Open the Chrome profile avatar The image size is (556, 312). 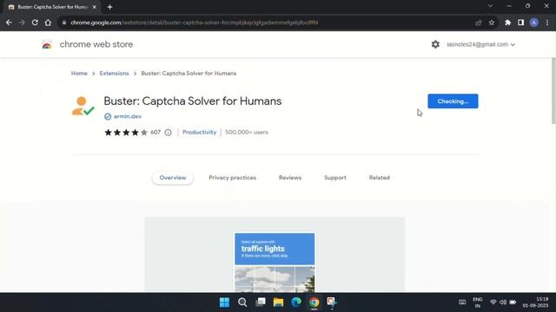pos(534,23)
